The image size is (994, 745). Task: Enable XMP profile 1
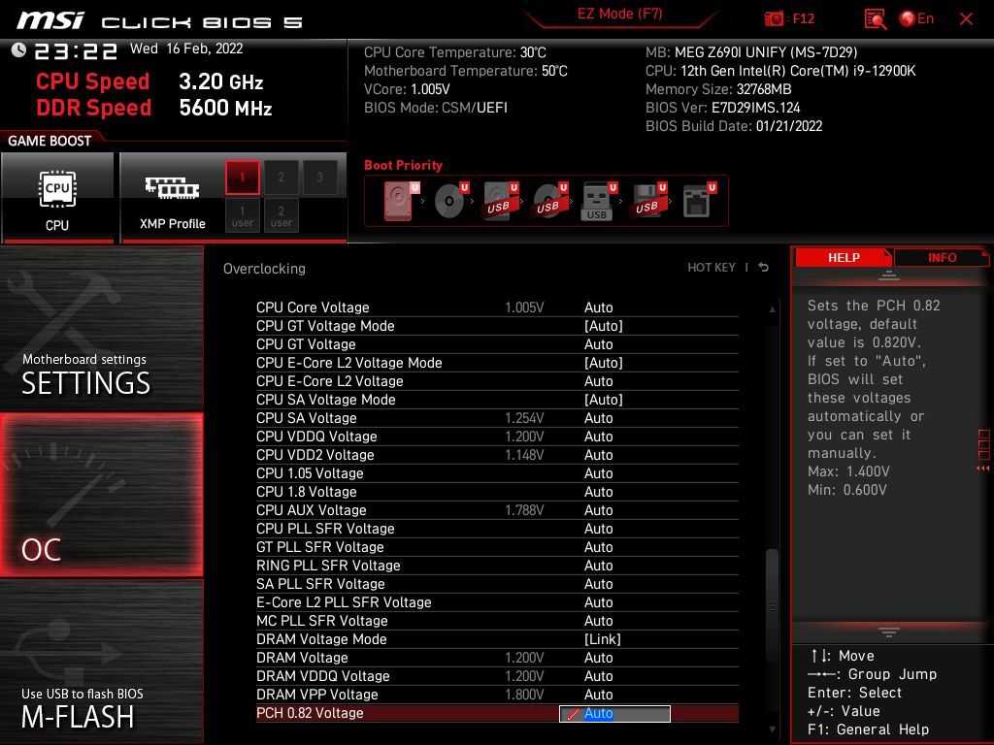click(242, 178)
